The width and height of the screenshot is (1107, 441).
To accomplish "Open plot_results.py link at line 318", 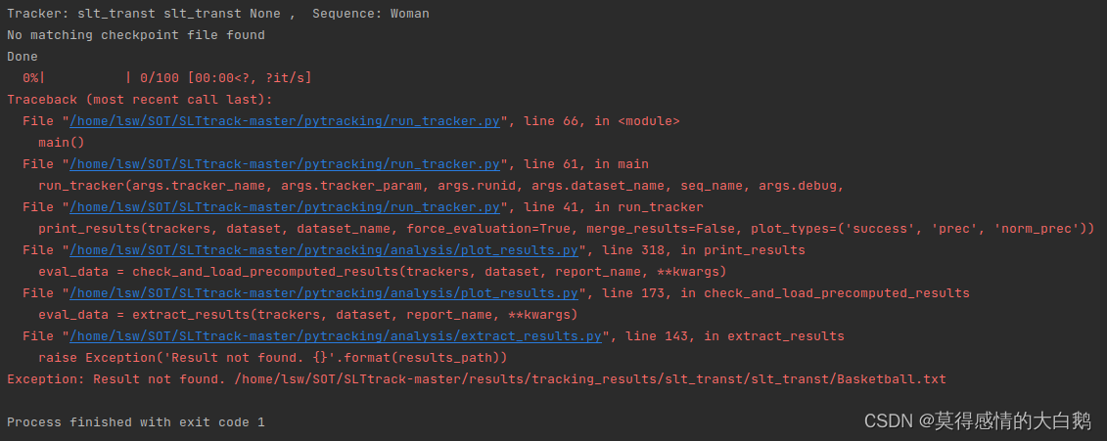I will tap(324, 250).
